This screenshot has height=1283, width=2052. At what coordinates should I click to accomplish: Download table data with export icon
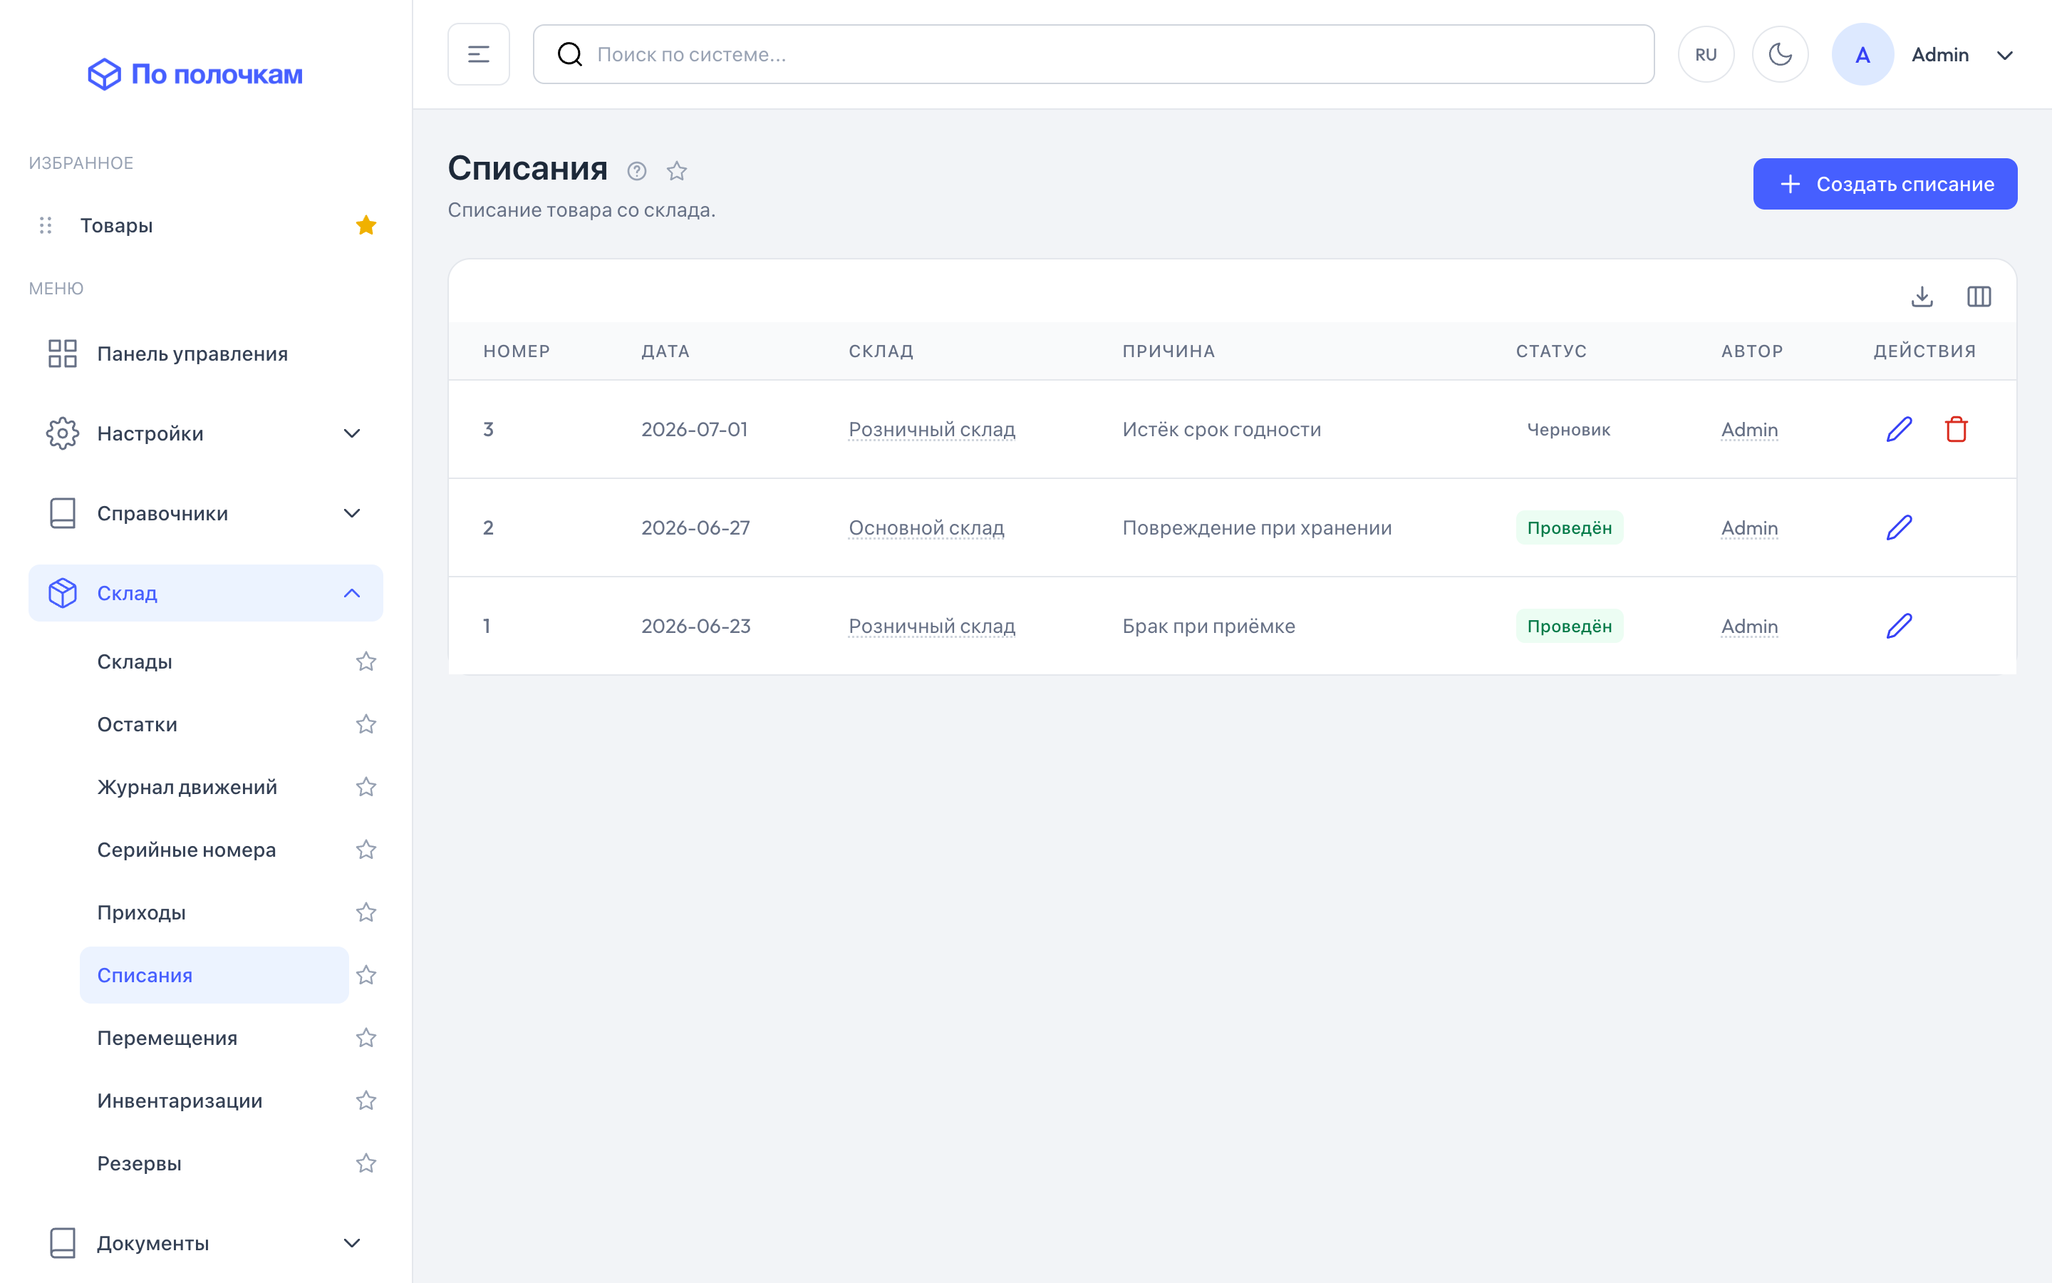pyautogui.click(x=1922, y=296)
